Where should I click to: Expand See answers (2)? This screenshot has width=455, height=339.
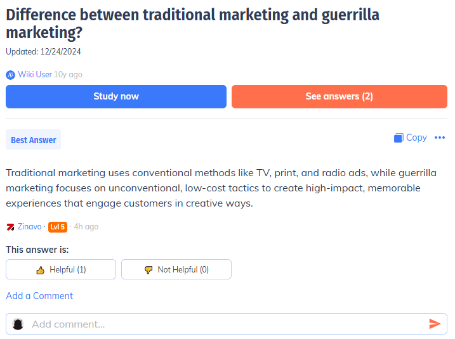point(339,96)
